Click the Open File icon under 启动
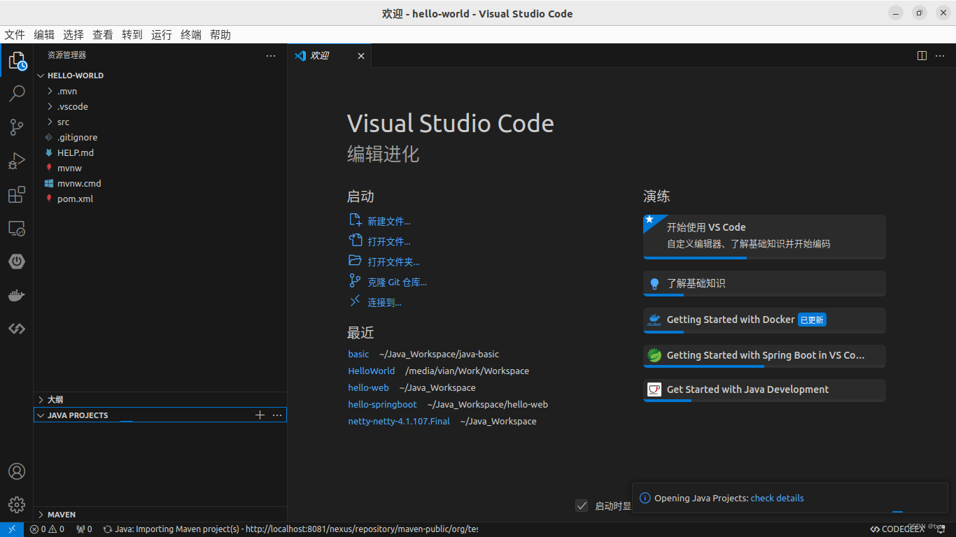956x537 pixels. click(356, 241)
